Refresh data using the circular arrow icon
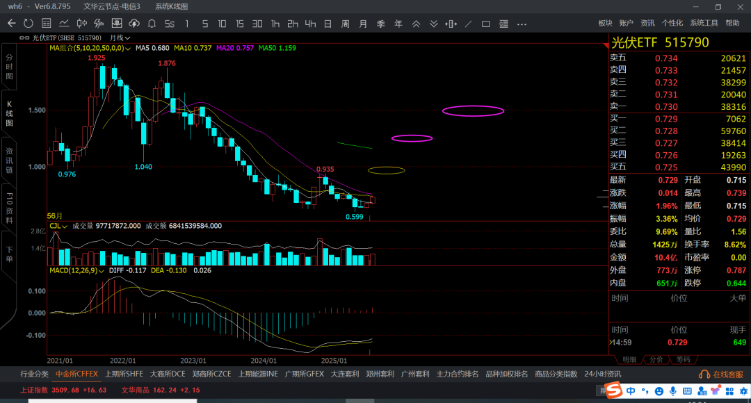The height and width of the screenshot is (403, 751). (29, 24)
